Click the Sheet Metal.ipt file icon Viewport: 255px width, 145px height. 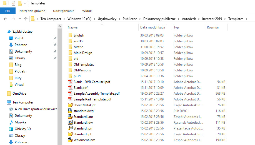click(x=70, y=105)
